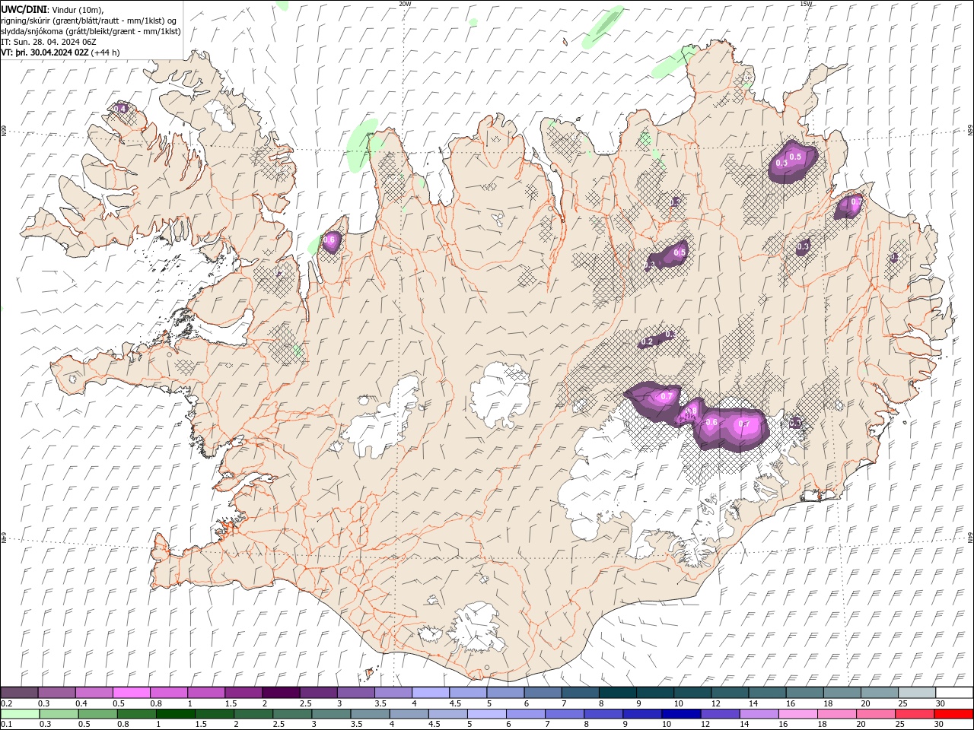Click the upper legend swatch between 0.2 and 0.3
The height and width of the screenshot is (730, 974).
tap(19, 693)
